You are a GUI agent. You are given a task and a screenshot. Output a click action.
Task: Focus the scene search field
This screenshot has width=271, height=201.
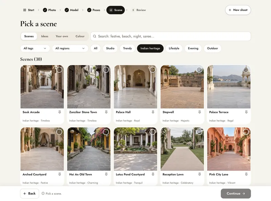(171, 36)
